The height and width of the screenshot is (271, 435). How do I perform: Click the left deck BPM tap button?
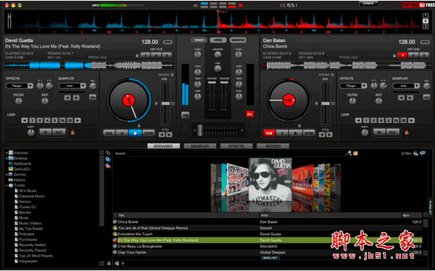click(167, 43)
